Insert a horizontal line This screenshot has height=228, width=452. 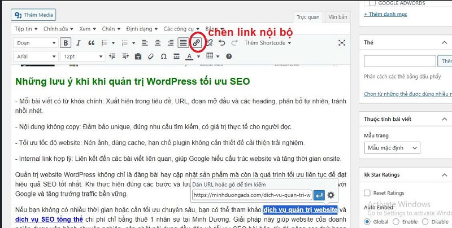coord(177,56)
